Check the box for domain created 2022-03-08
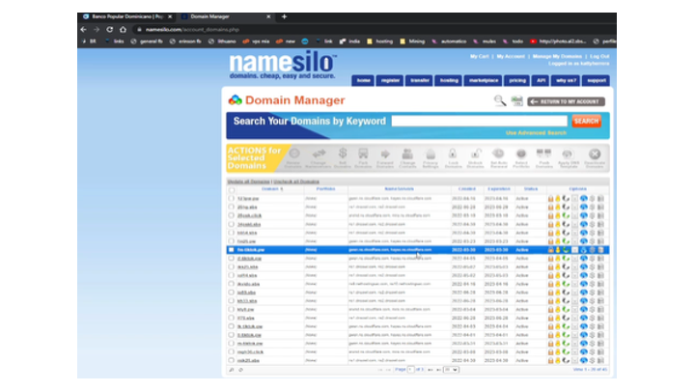Image resolution: width=695 pixels, height=391 pixels. click(x=232, y=352)
